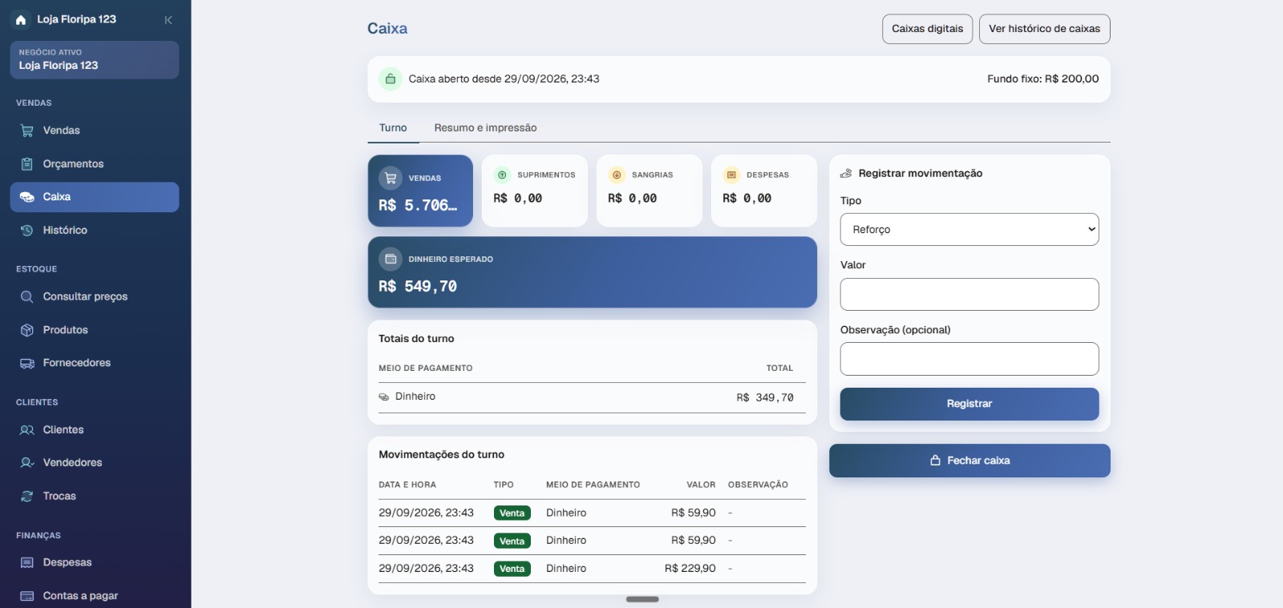This screenshot has width=1283, height=608.
Task: Click the Suprimentos green arrow icon
Action: (x=503, y=175)
